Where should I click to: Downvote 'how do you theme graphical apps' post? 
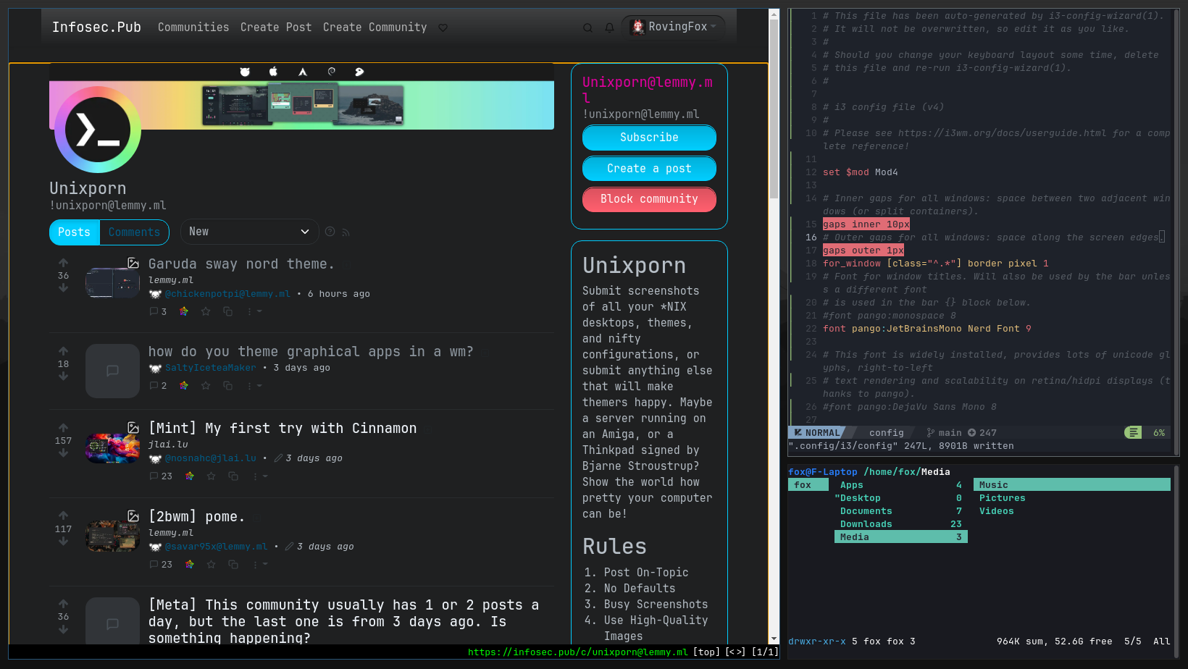click(63, 376)
